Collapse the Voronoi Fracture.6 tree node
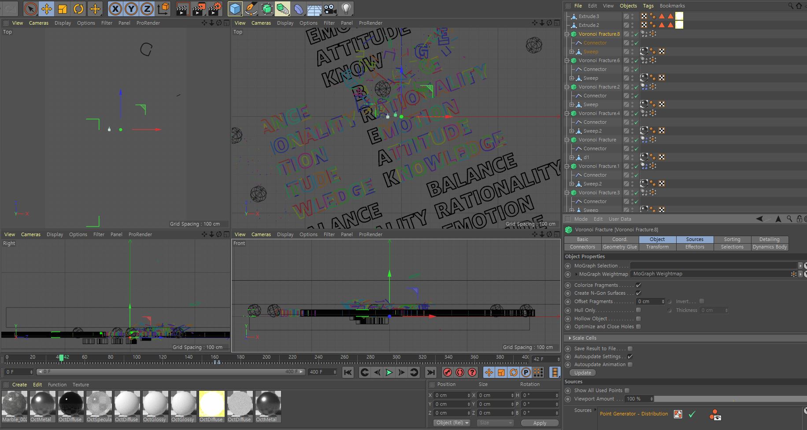The image size is (807, 430). (x=567, y=60)
